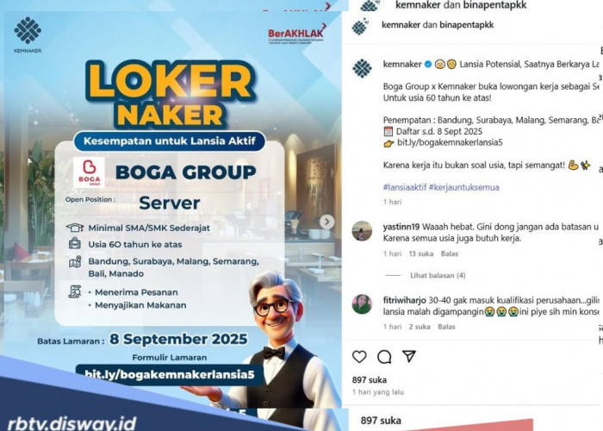The image size is (603, 431).
Task: Go to next carousel slide arrow
Action: [326, 222]
